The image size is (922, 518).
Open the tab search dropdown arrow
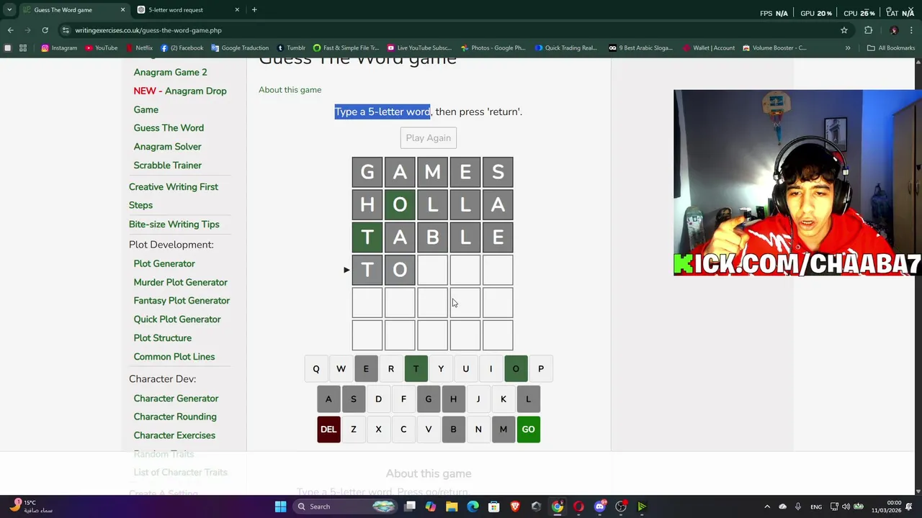click(x=9, y=10)
